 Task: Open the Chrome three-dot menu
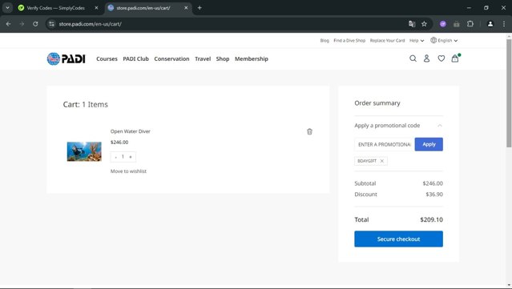click(504, 24)
